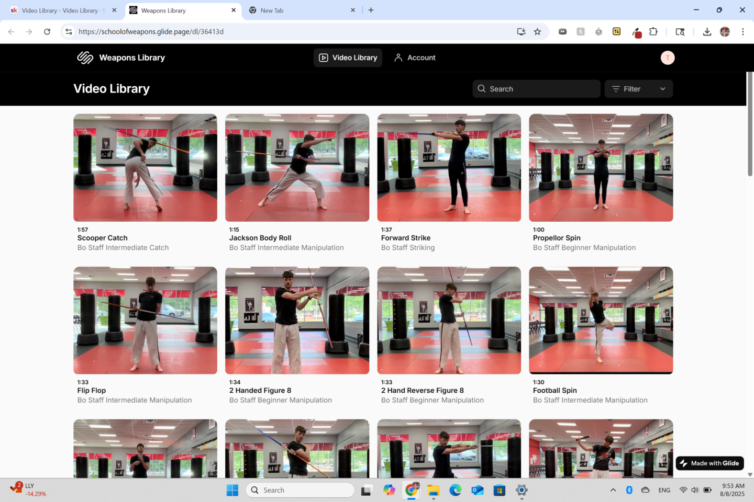
Task: Open the user avatar in header
Action: 667,58
